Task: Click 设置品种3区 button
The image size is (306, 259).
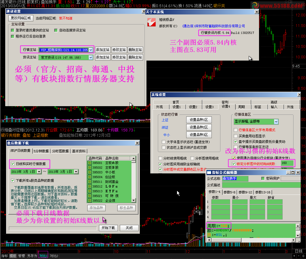Action: tap(199, 135)
